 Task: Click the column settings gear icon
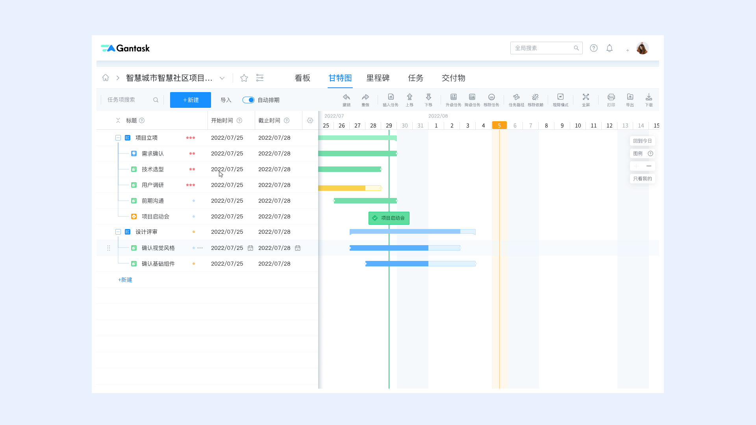pyautogui.click(x=310, y=120)
